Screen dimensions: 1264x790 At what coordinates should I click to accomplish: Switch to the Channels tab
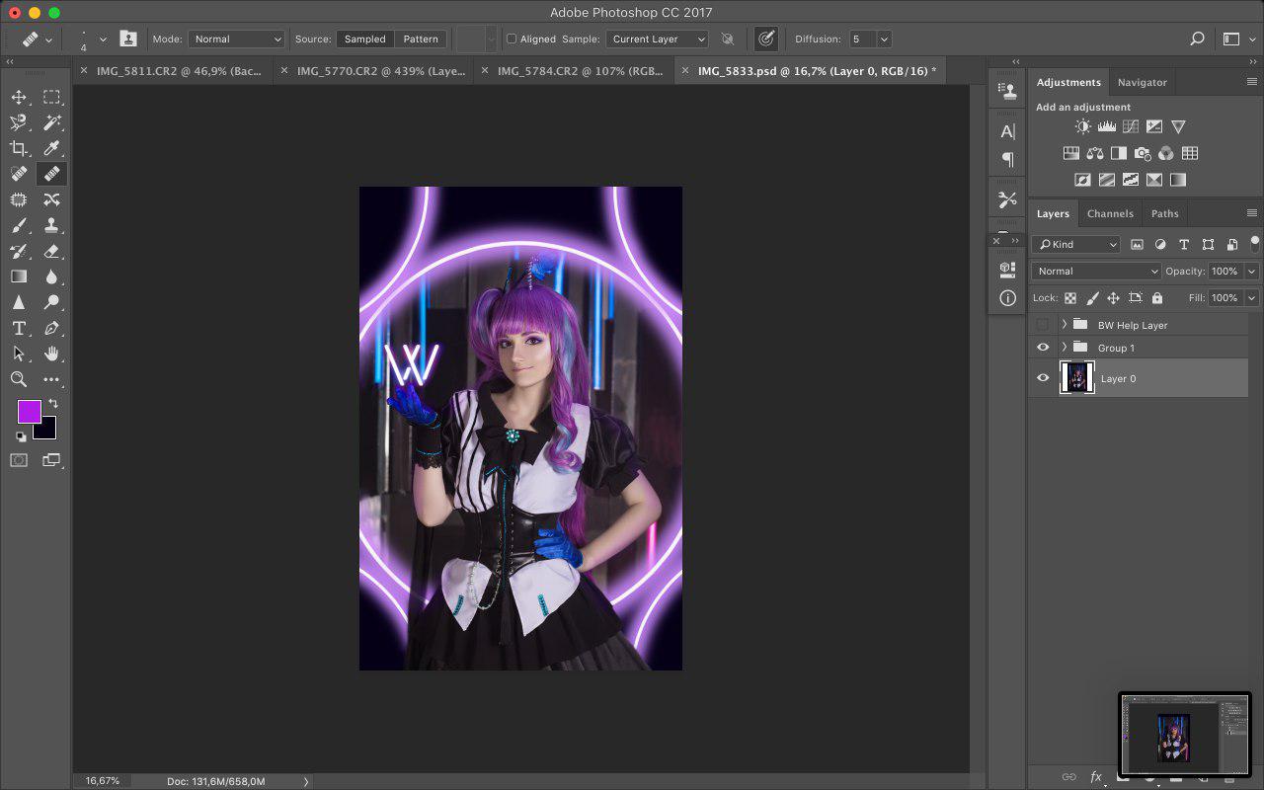click(x=1110, y=213)
